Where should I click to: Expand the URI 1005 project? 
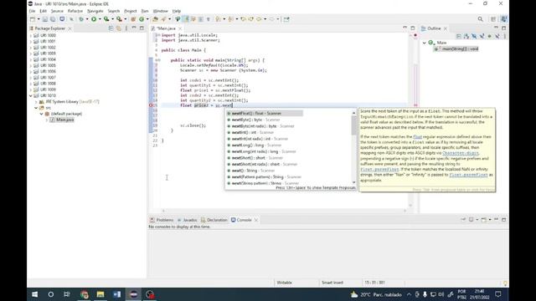[31, 65]
